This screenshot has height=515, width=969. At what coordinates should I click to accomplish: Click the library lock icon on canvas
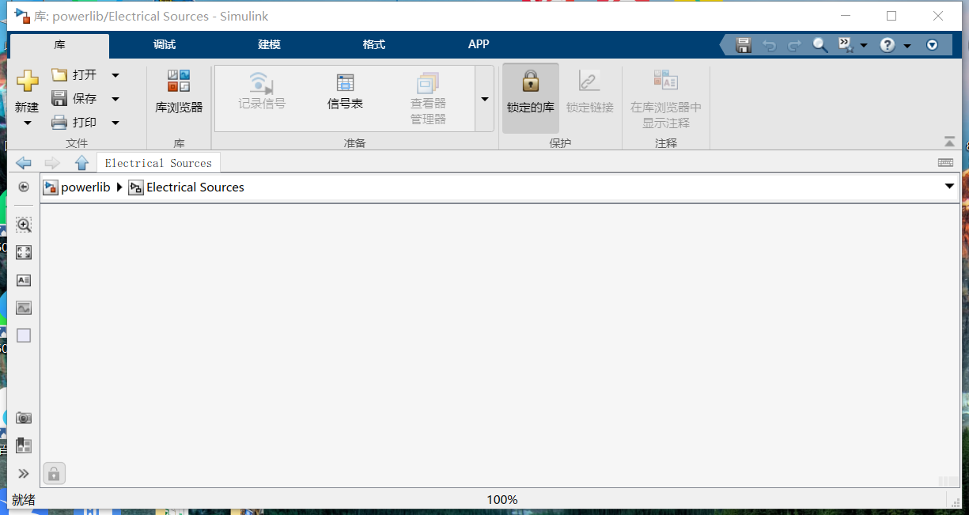pyautogui.click(x=54, y=474)
